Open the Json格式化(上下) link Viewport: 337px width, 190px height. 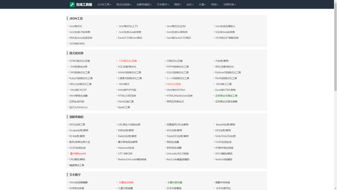[128, 26]
